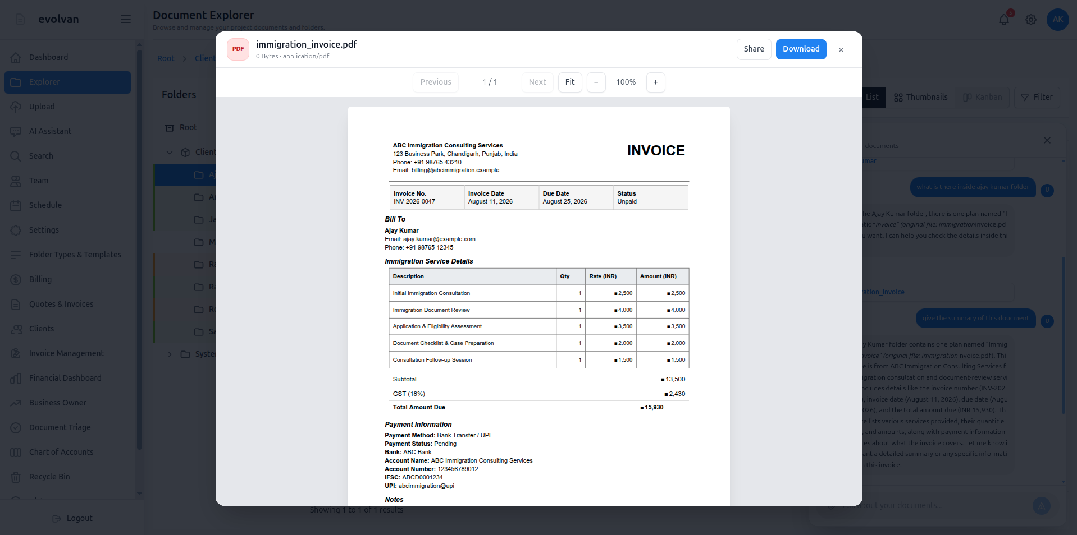Open Financial Dashboard in sidebar
Viewport: 1077px width, 535px height.
tap(67, 378)
